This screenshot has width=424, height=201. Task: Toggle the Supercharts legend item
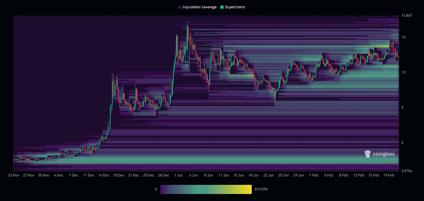click(x=233, y=7)
